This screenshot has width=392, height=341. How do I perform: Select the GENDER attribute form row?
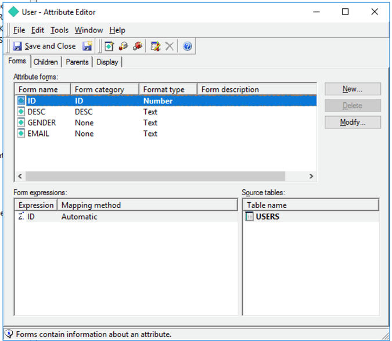[41, 123]
